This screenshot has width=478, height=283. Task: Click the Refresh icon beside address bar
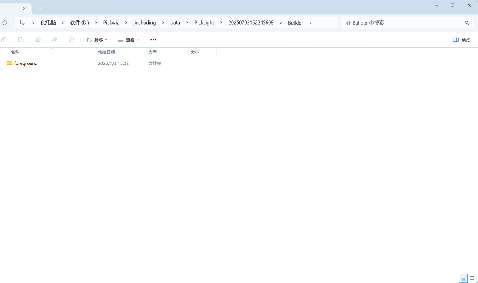pos(4,23)
